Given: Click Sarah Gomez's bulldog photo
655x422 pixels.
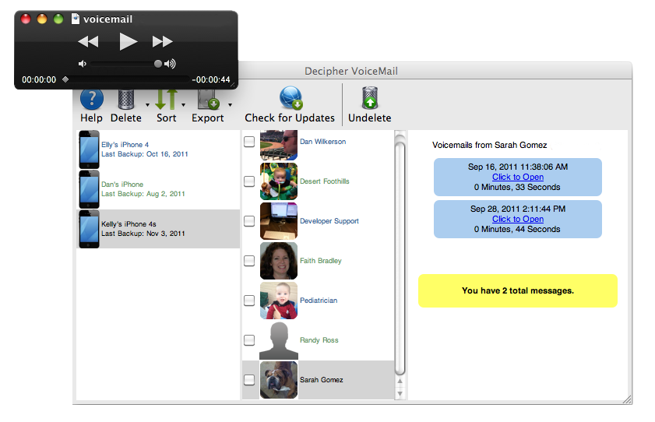Looking at the screenshot, I should (279, 380).
